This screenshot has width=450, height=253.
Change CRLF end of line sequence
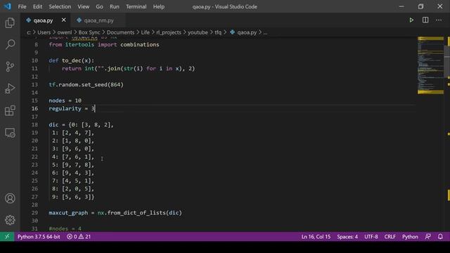[x=390, y=237]
